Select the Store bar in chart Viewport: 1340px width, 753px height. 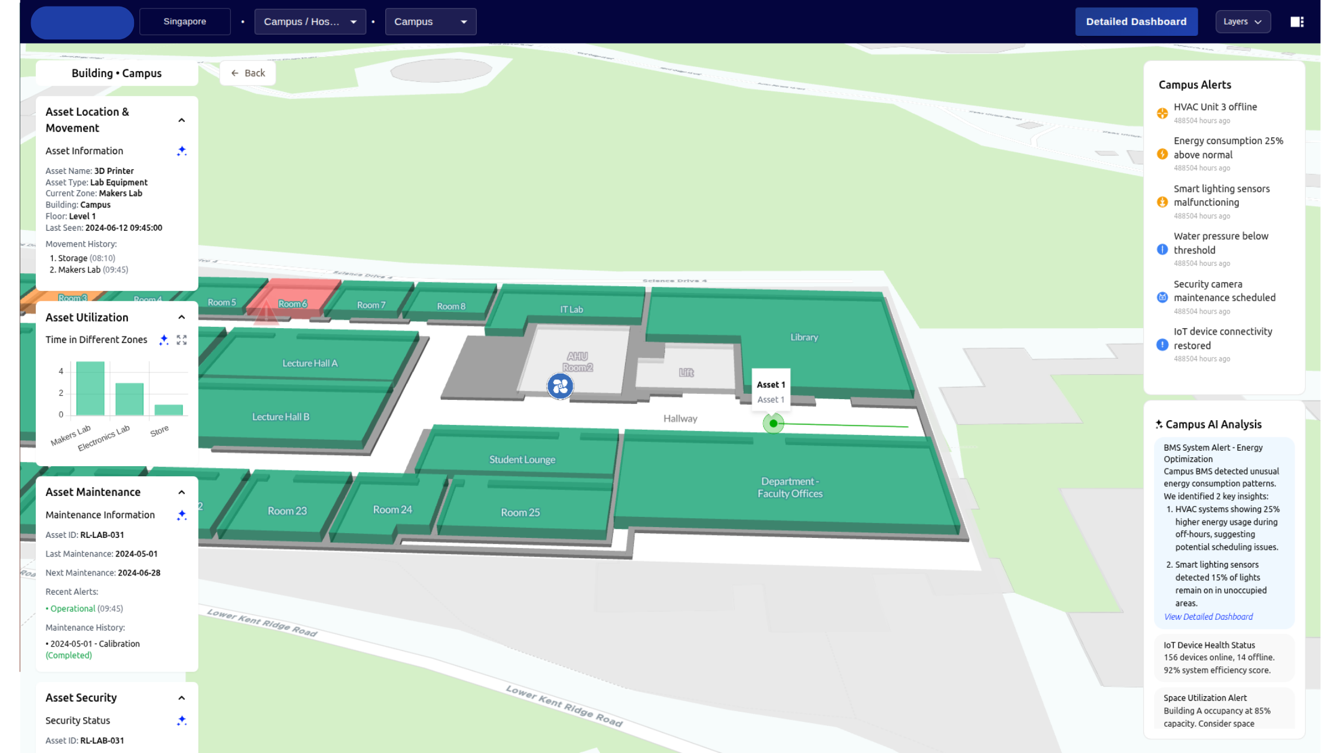tap(169, 410)
